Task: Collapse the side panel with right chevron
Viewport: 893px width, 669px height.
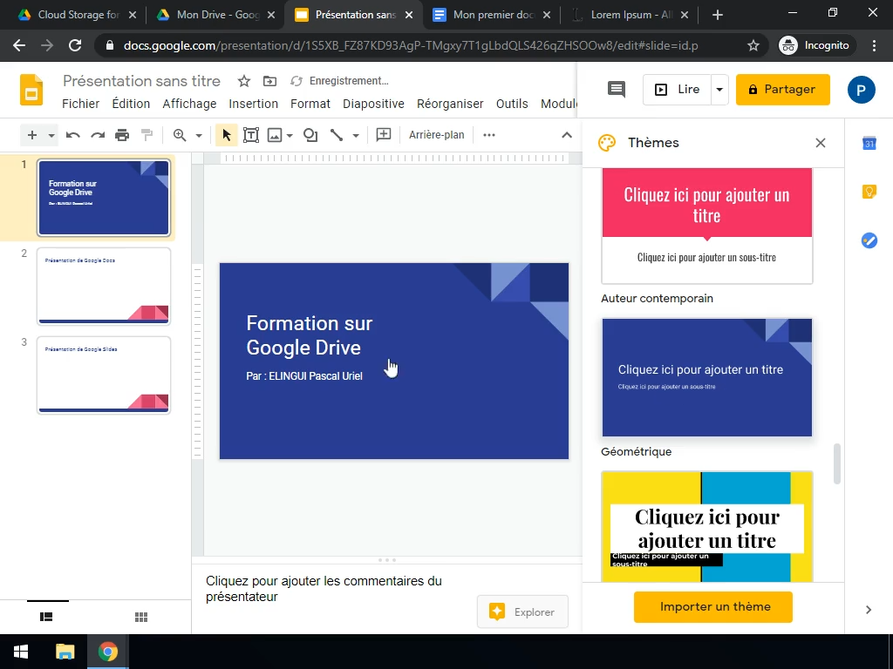Action: point(869,610)
